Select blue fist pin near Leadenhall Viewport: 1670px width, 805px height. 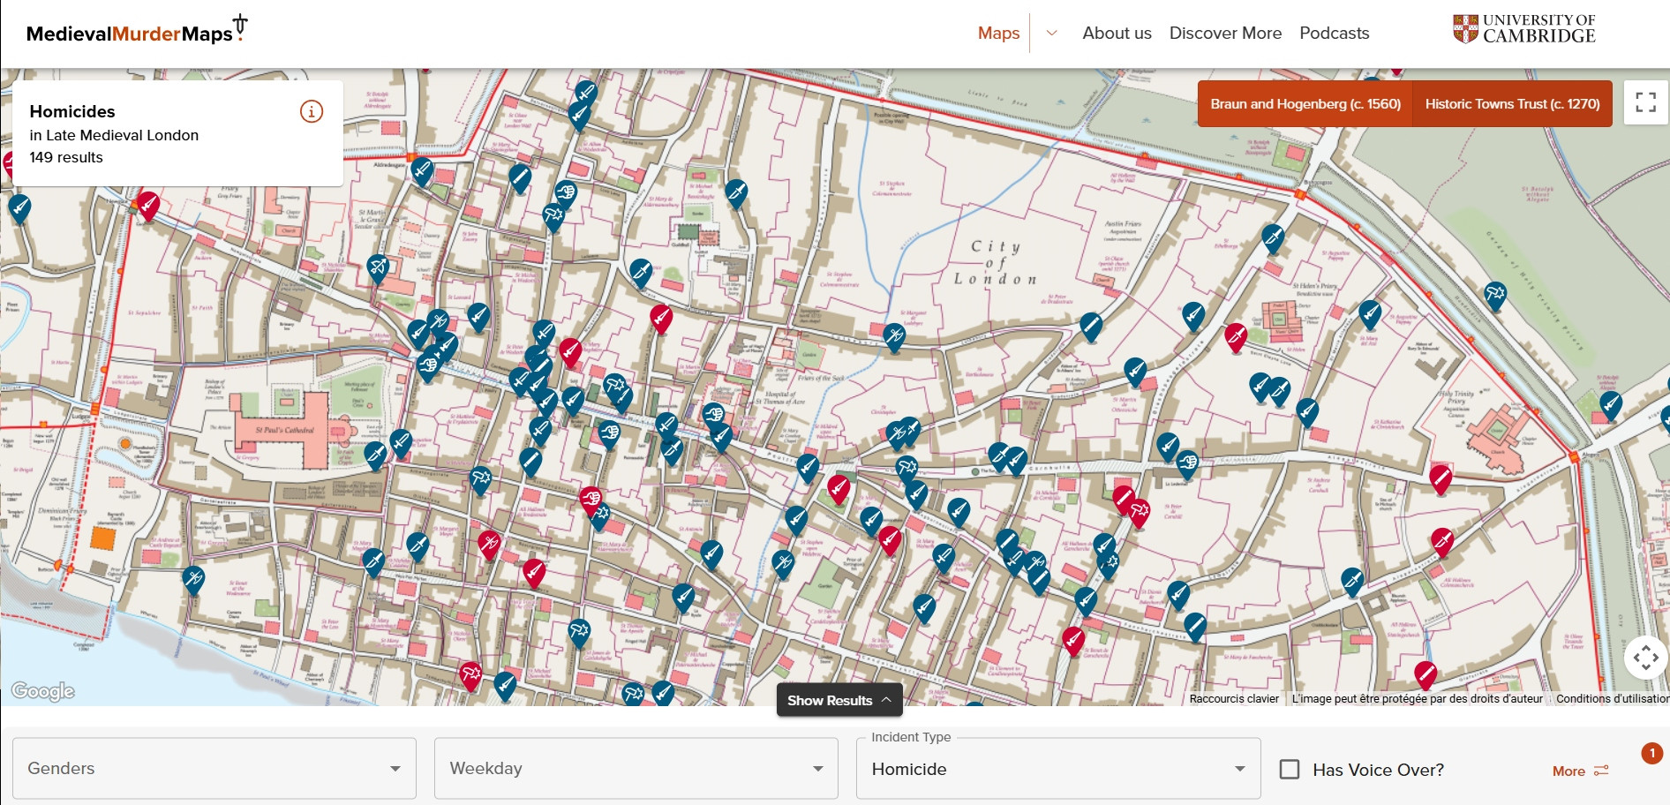tap(1187, 465)
